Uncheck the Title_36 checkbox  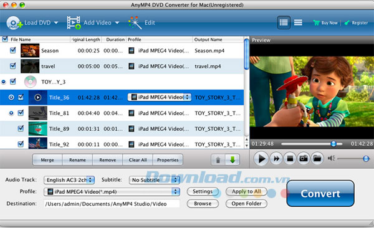coord(21,97)
